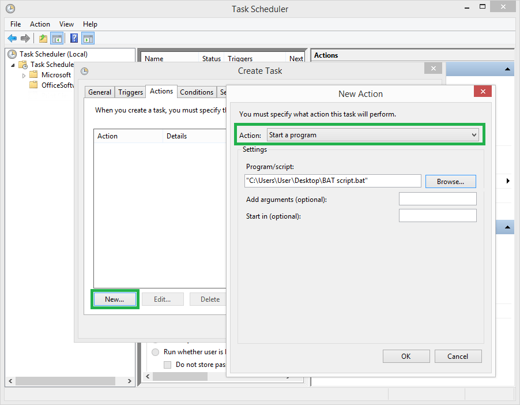Viewport: 520px width, 405px height.
Task: Expand the Microsoft tree node
Action: 24,74
